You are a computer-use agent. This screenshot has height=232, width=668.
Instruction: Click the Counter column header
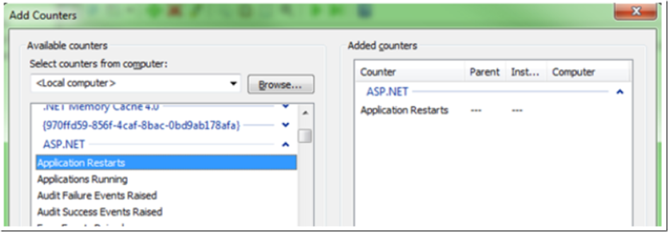click(410, 72)
